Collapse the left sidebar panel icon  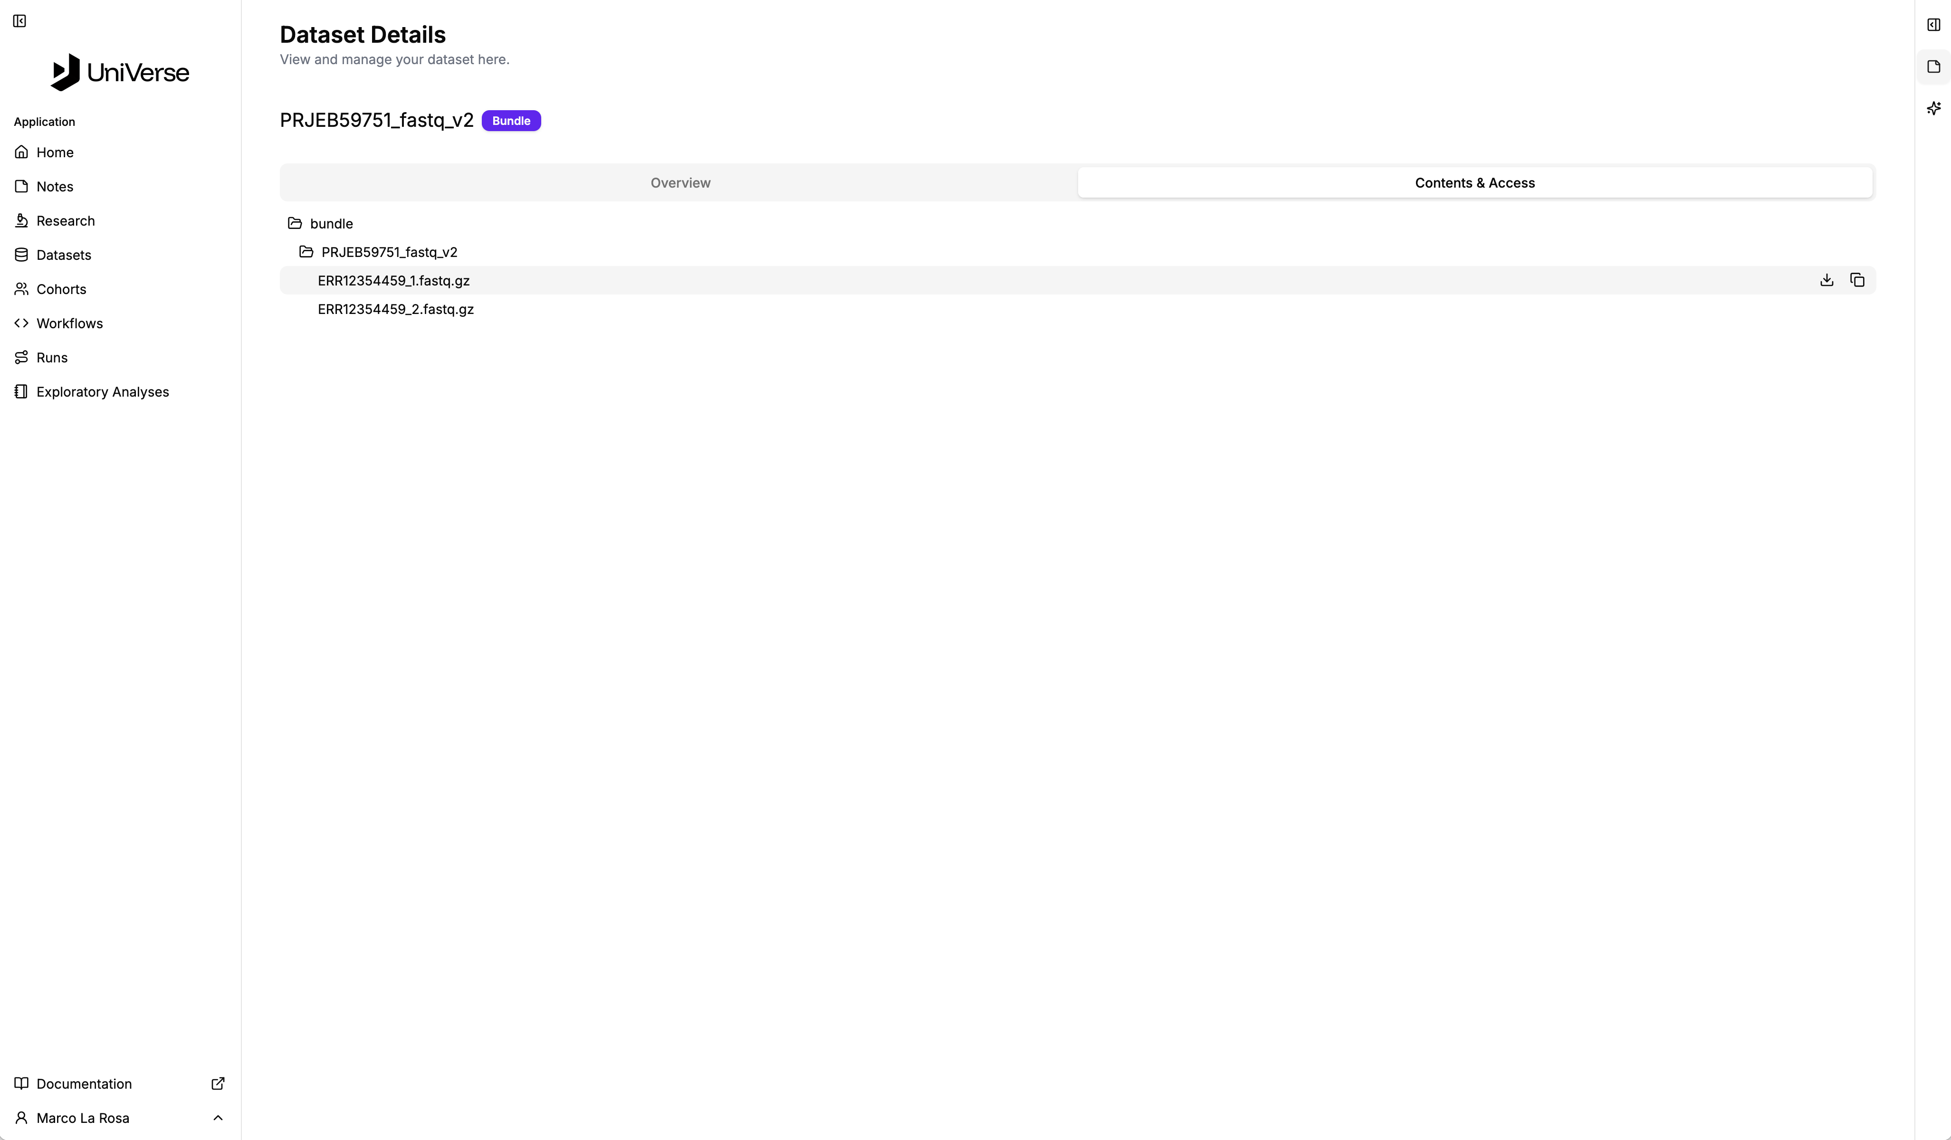pos(20,21)
